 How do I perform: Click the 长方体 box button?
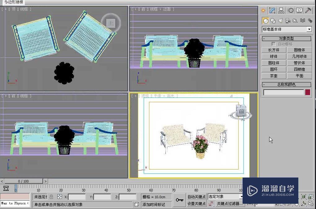[x=274, y=50]
